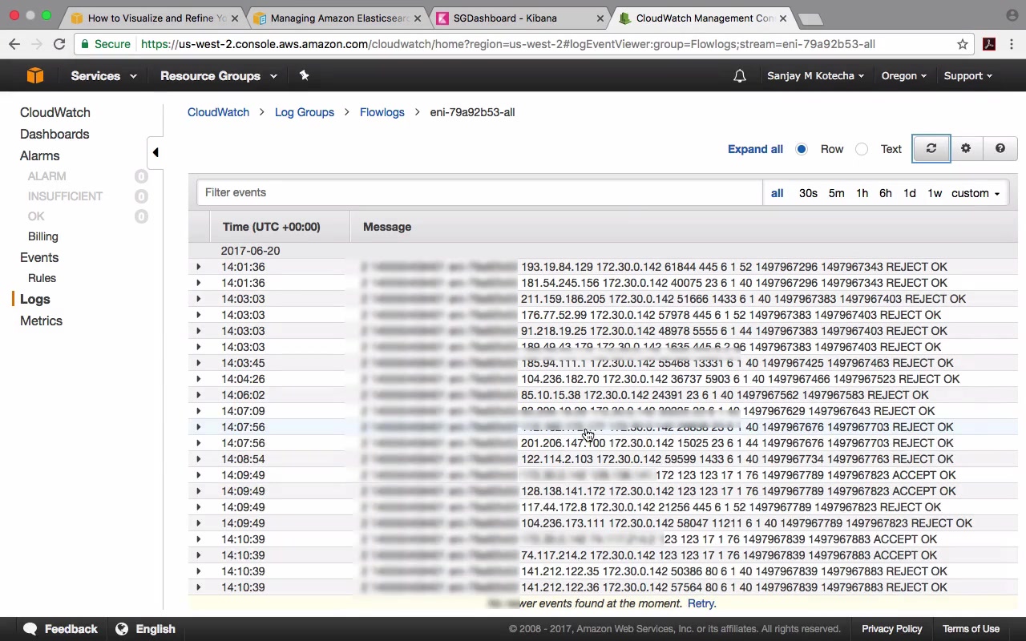The image size is (1026, 641).
Task: Open a new browser tab
Action: tap(810, 18)
